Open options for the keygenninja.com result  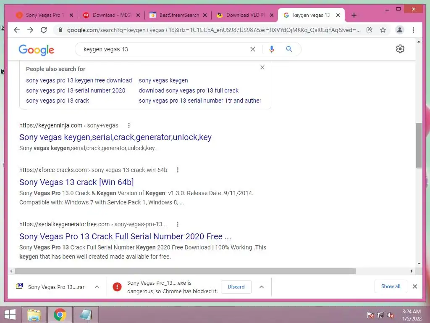(x=129, y=125)
